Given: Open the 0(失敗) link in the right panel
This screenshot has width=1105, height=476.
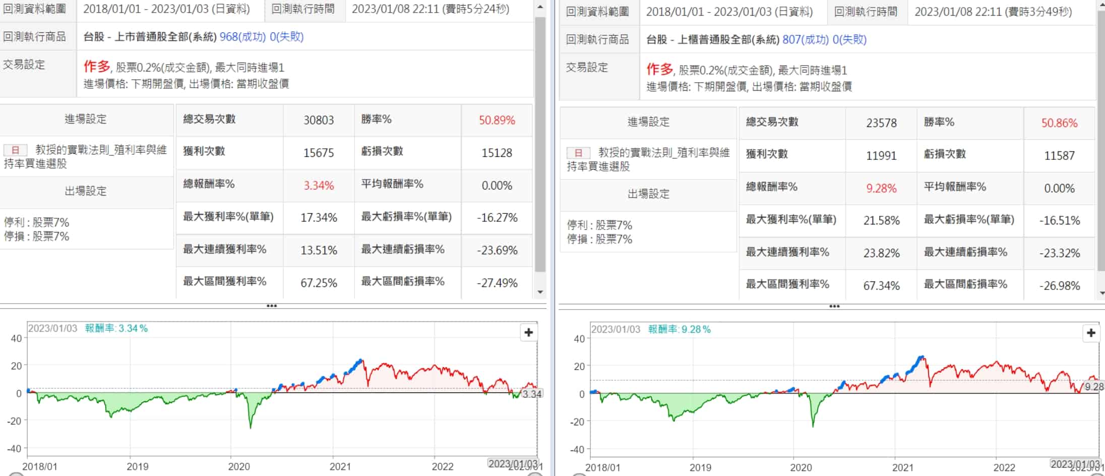Looking at the screenshot, I should (x=849, y=39).
